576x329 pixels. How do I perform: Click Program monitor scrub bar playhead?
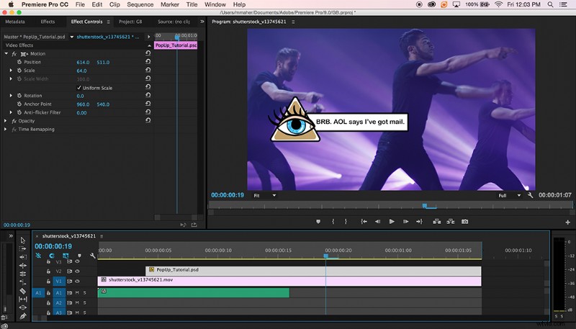[x=425, y=206]
